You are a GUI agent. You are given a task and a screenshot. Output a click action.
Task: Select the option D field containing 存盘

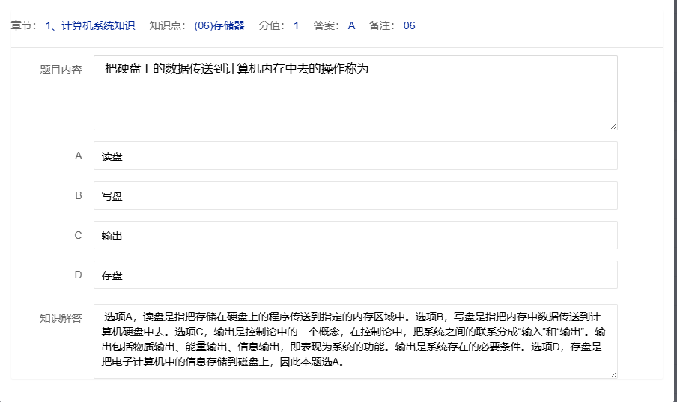point(355,275)
